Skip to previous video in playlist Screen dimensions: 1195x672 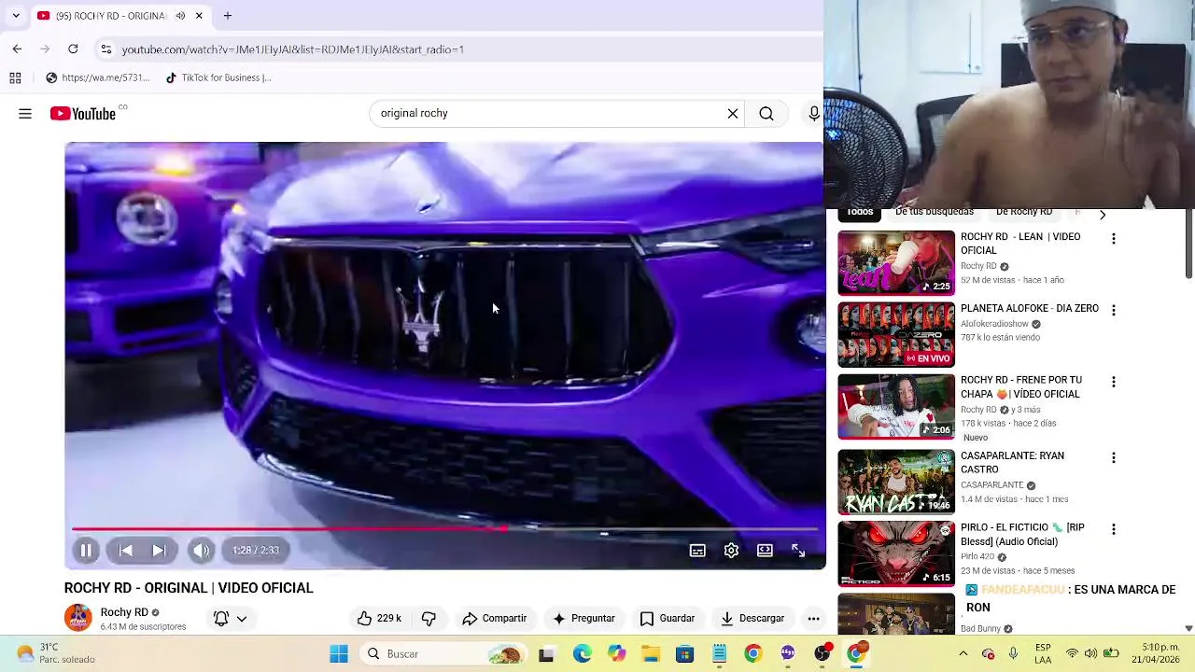click(126, 551)
